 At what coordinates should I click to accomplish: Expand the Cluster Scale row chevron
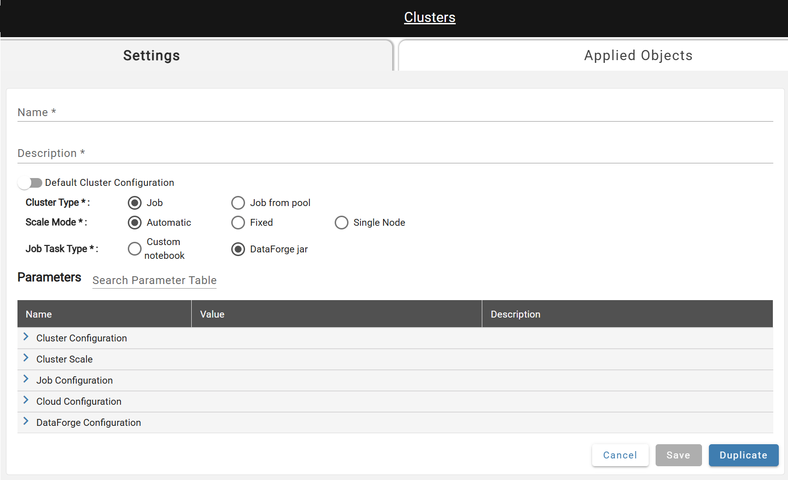click(26, 358)
